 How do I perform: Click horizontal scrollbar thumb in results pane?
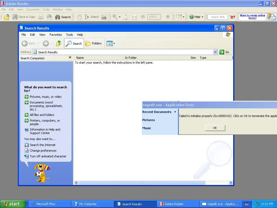click(x=142, y=183)
